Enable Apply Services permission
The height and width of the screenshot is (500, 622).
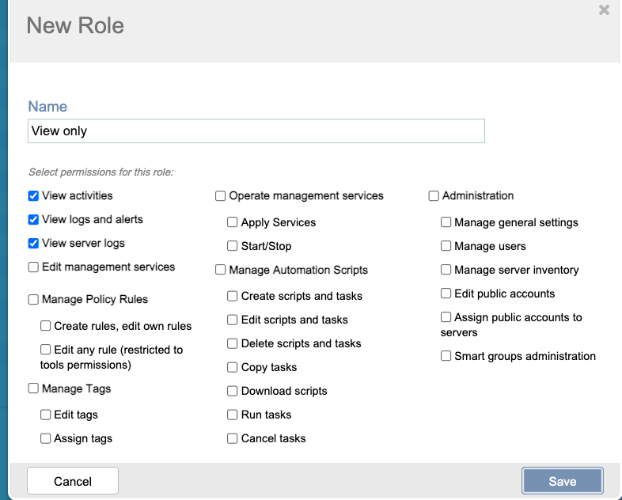(233, 222)
